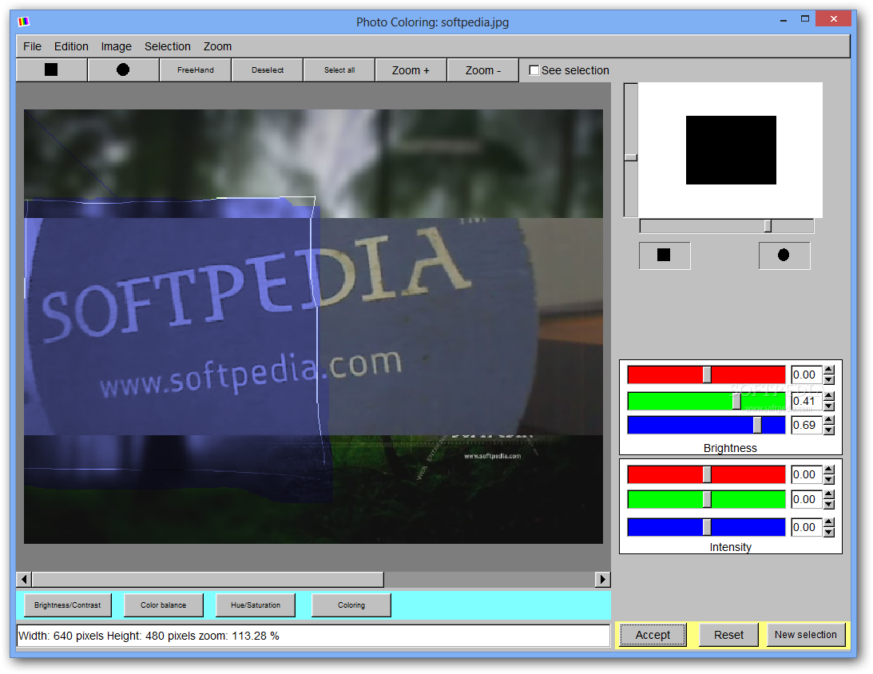Click the square shape button under the preview

point(665,256)
